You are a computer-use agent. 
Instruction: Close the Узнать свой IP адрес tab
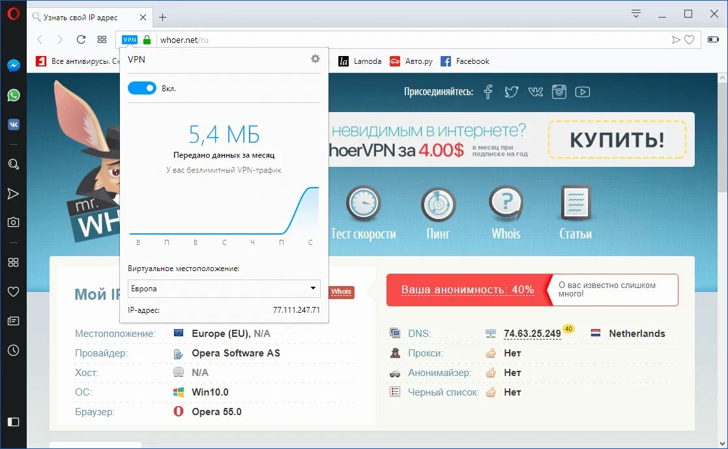pos(143,17)
